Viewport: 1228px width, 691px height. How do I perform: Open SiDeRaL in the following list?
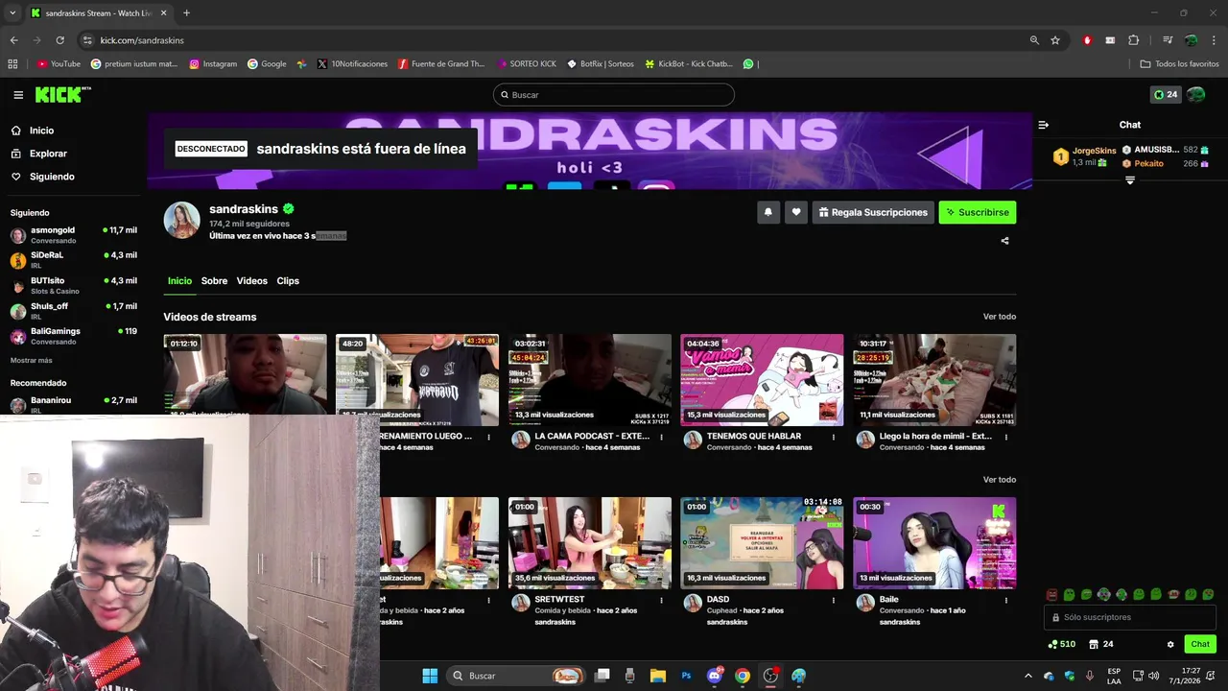[x=74, y=260]
